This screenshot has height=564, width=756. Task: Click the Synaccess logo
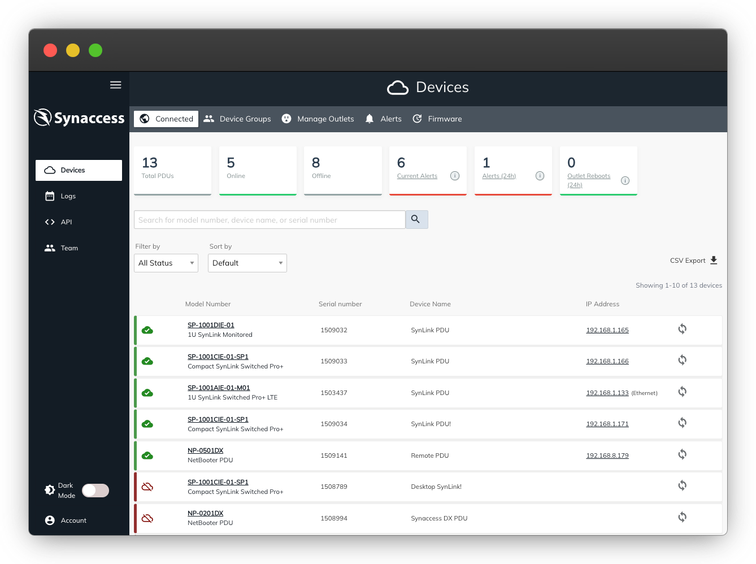79,118
